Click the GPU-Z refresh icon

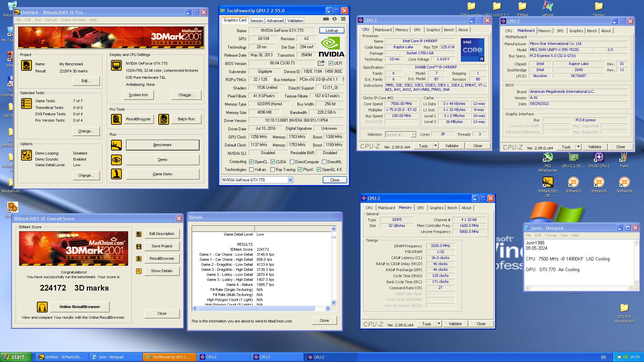point(334,19)
